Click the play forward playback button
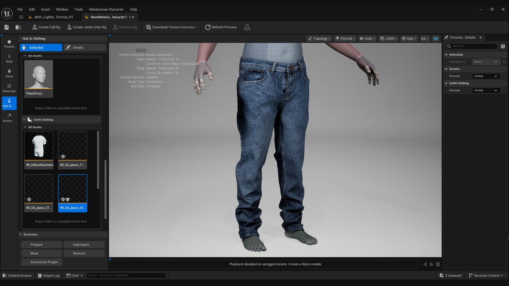This screenshot has width=509, height=286. tap(431, 264)
